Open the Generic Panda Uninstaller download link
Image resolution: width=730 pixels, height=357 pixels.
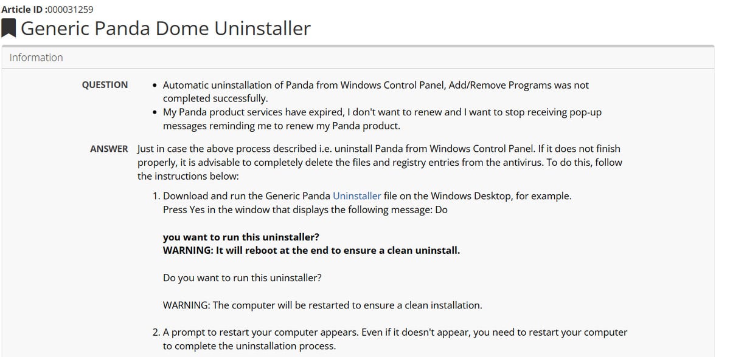(356, 196)
